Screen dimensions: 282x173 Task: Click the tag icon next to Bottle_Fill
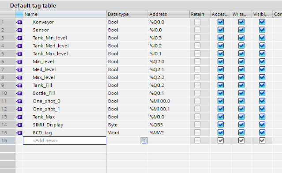pos(19,93)
